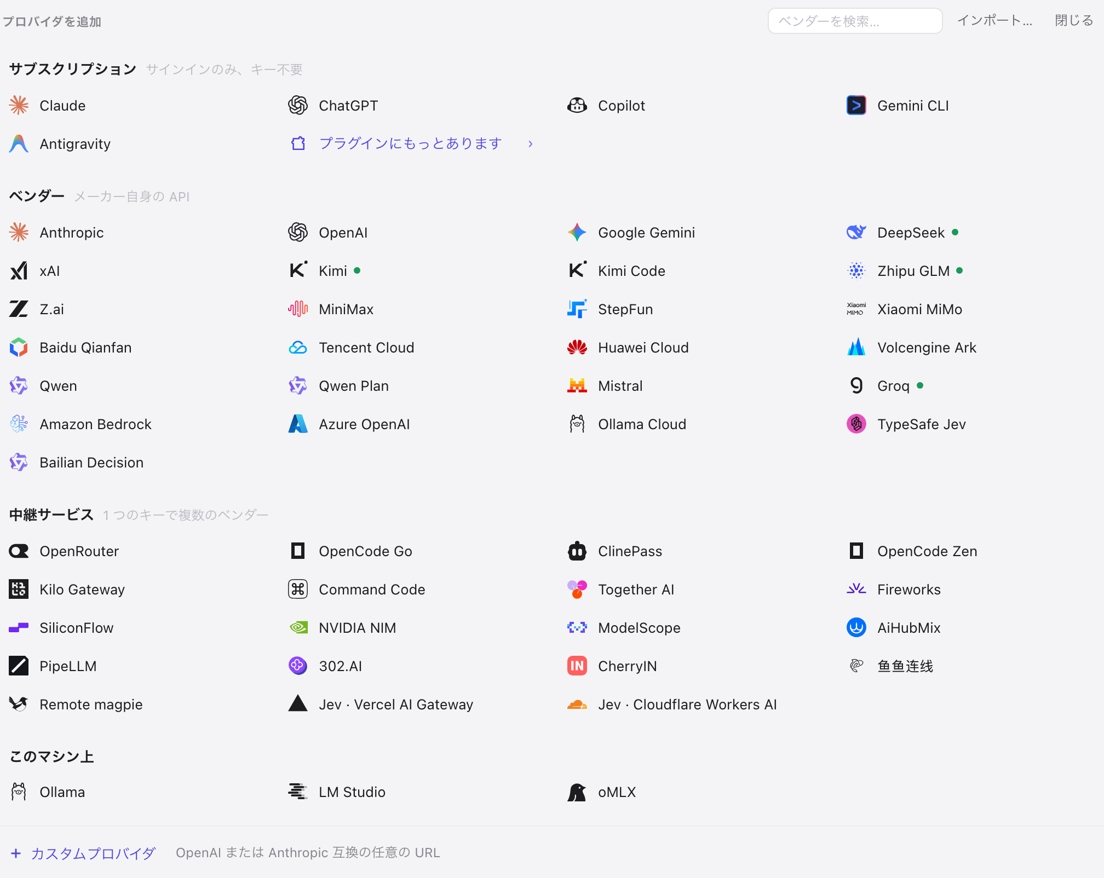Image resolution: width=1104 pixels, height=878 pixels.
Task: Select the Kimi vendor label
Action: [333, 271]
